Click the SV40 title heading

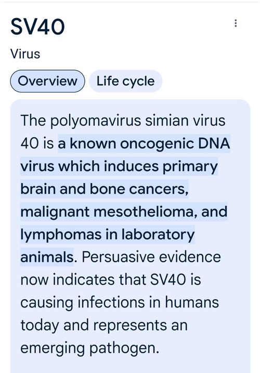[37, 27]
